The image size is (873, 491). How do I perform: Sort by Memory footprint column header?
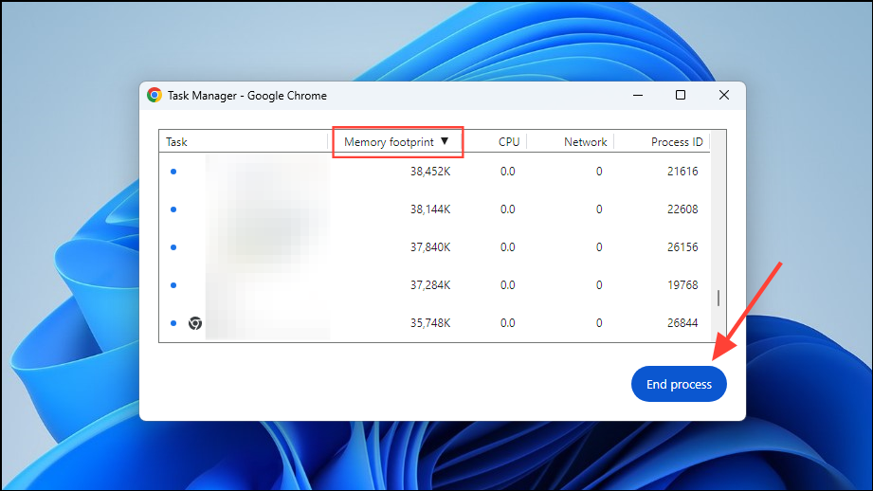coord(397,142)
